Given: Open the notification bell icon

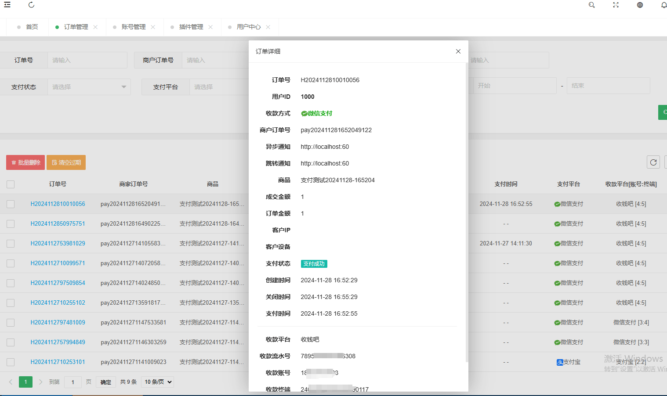Looking at the screenshot, I should click(x=663, y=5).
